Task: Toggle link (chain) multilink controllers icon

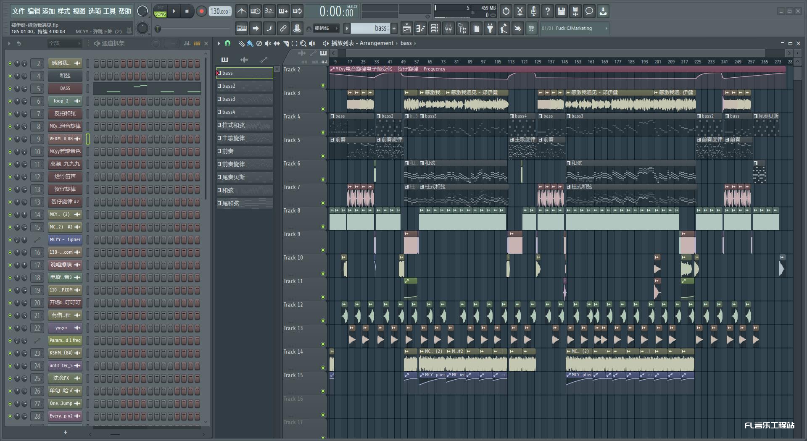Action: (283, 29)
